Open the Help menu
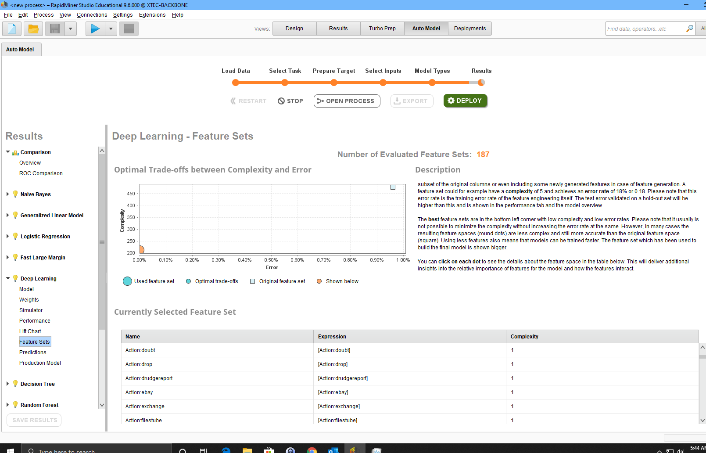This screenshot has width=706, height=453. (178, 15)
